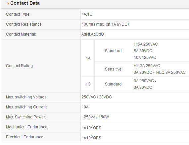Select the Contact Data section heading

(25, 3)
